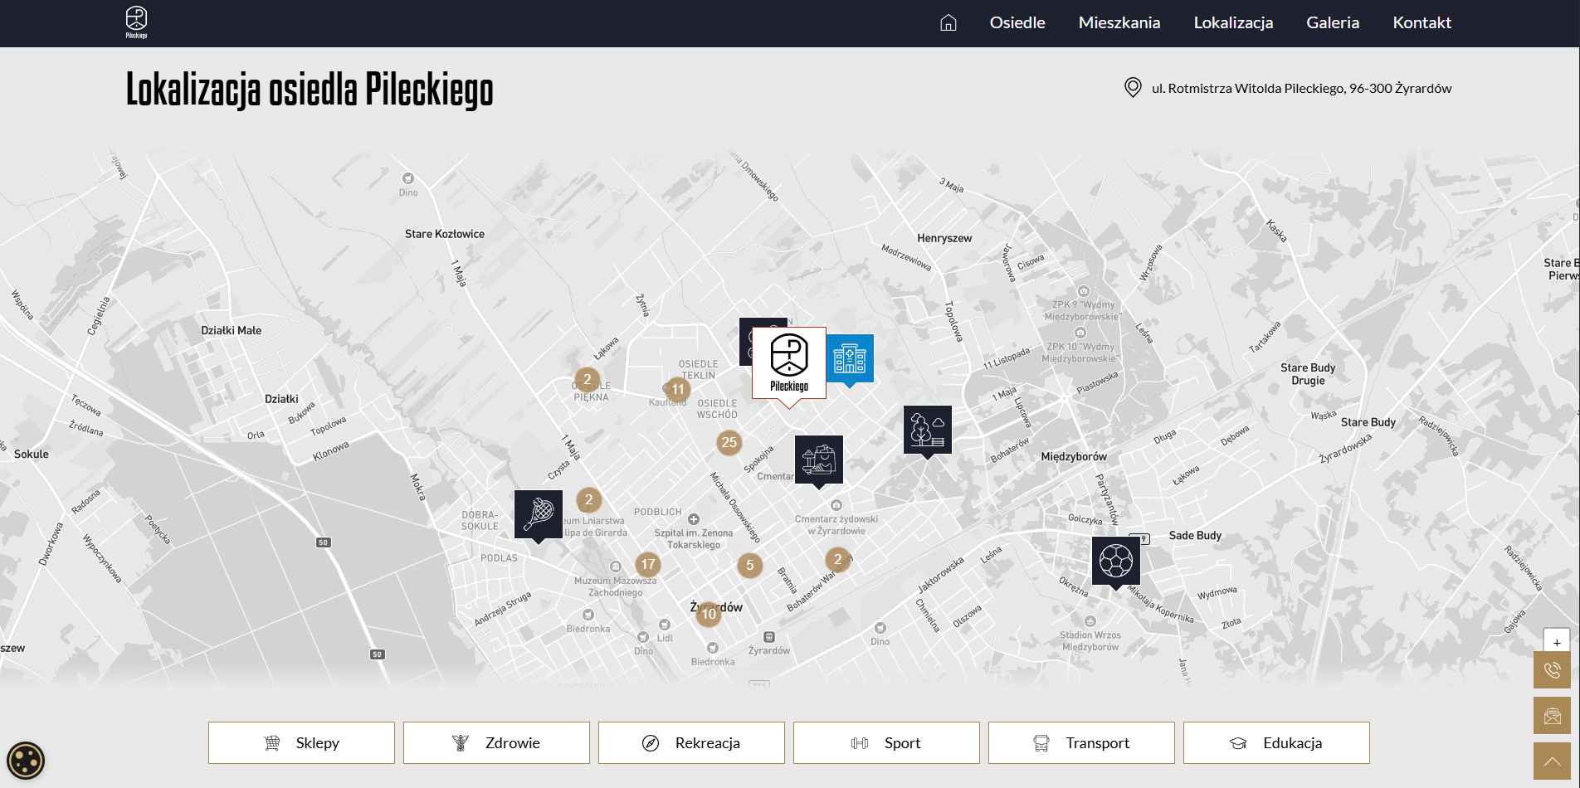The height and width of the screenshot is (788, 1580).
Task: Click the Międzyborów label on the map
Action: tap(1074, 457)
